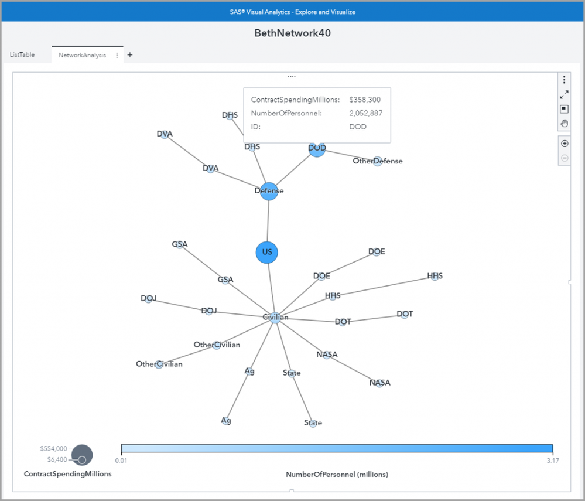Viewport: 585px width, 501px height.
Task: Select State node linked directly to Civilian
Action: (292, 373)
